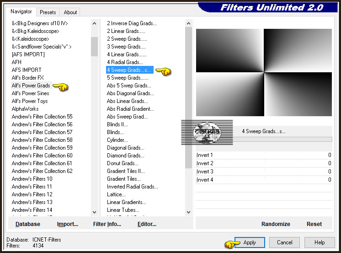Select the Navigator tab

pyautogui.click(x=21, y=11)
